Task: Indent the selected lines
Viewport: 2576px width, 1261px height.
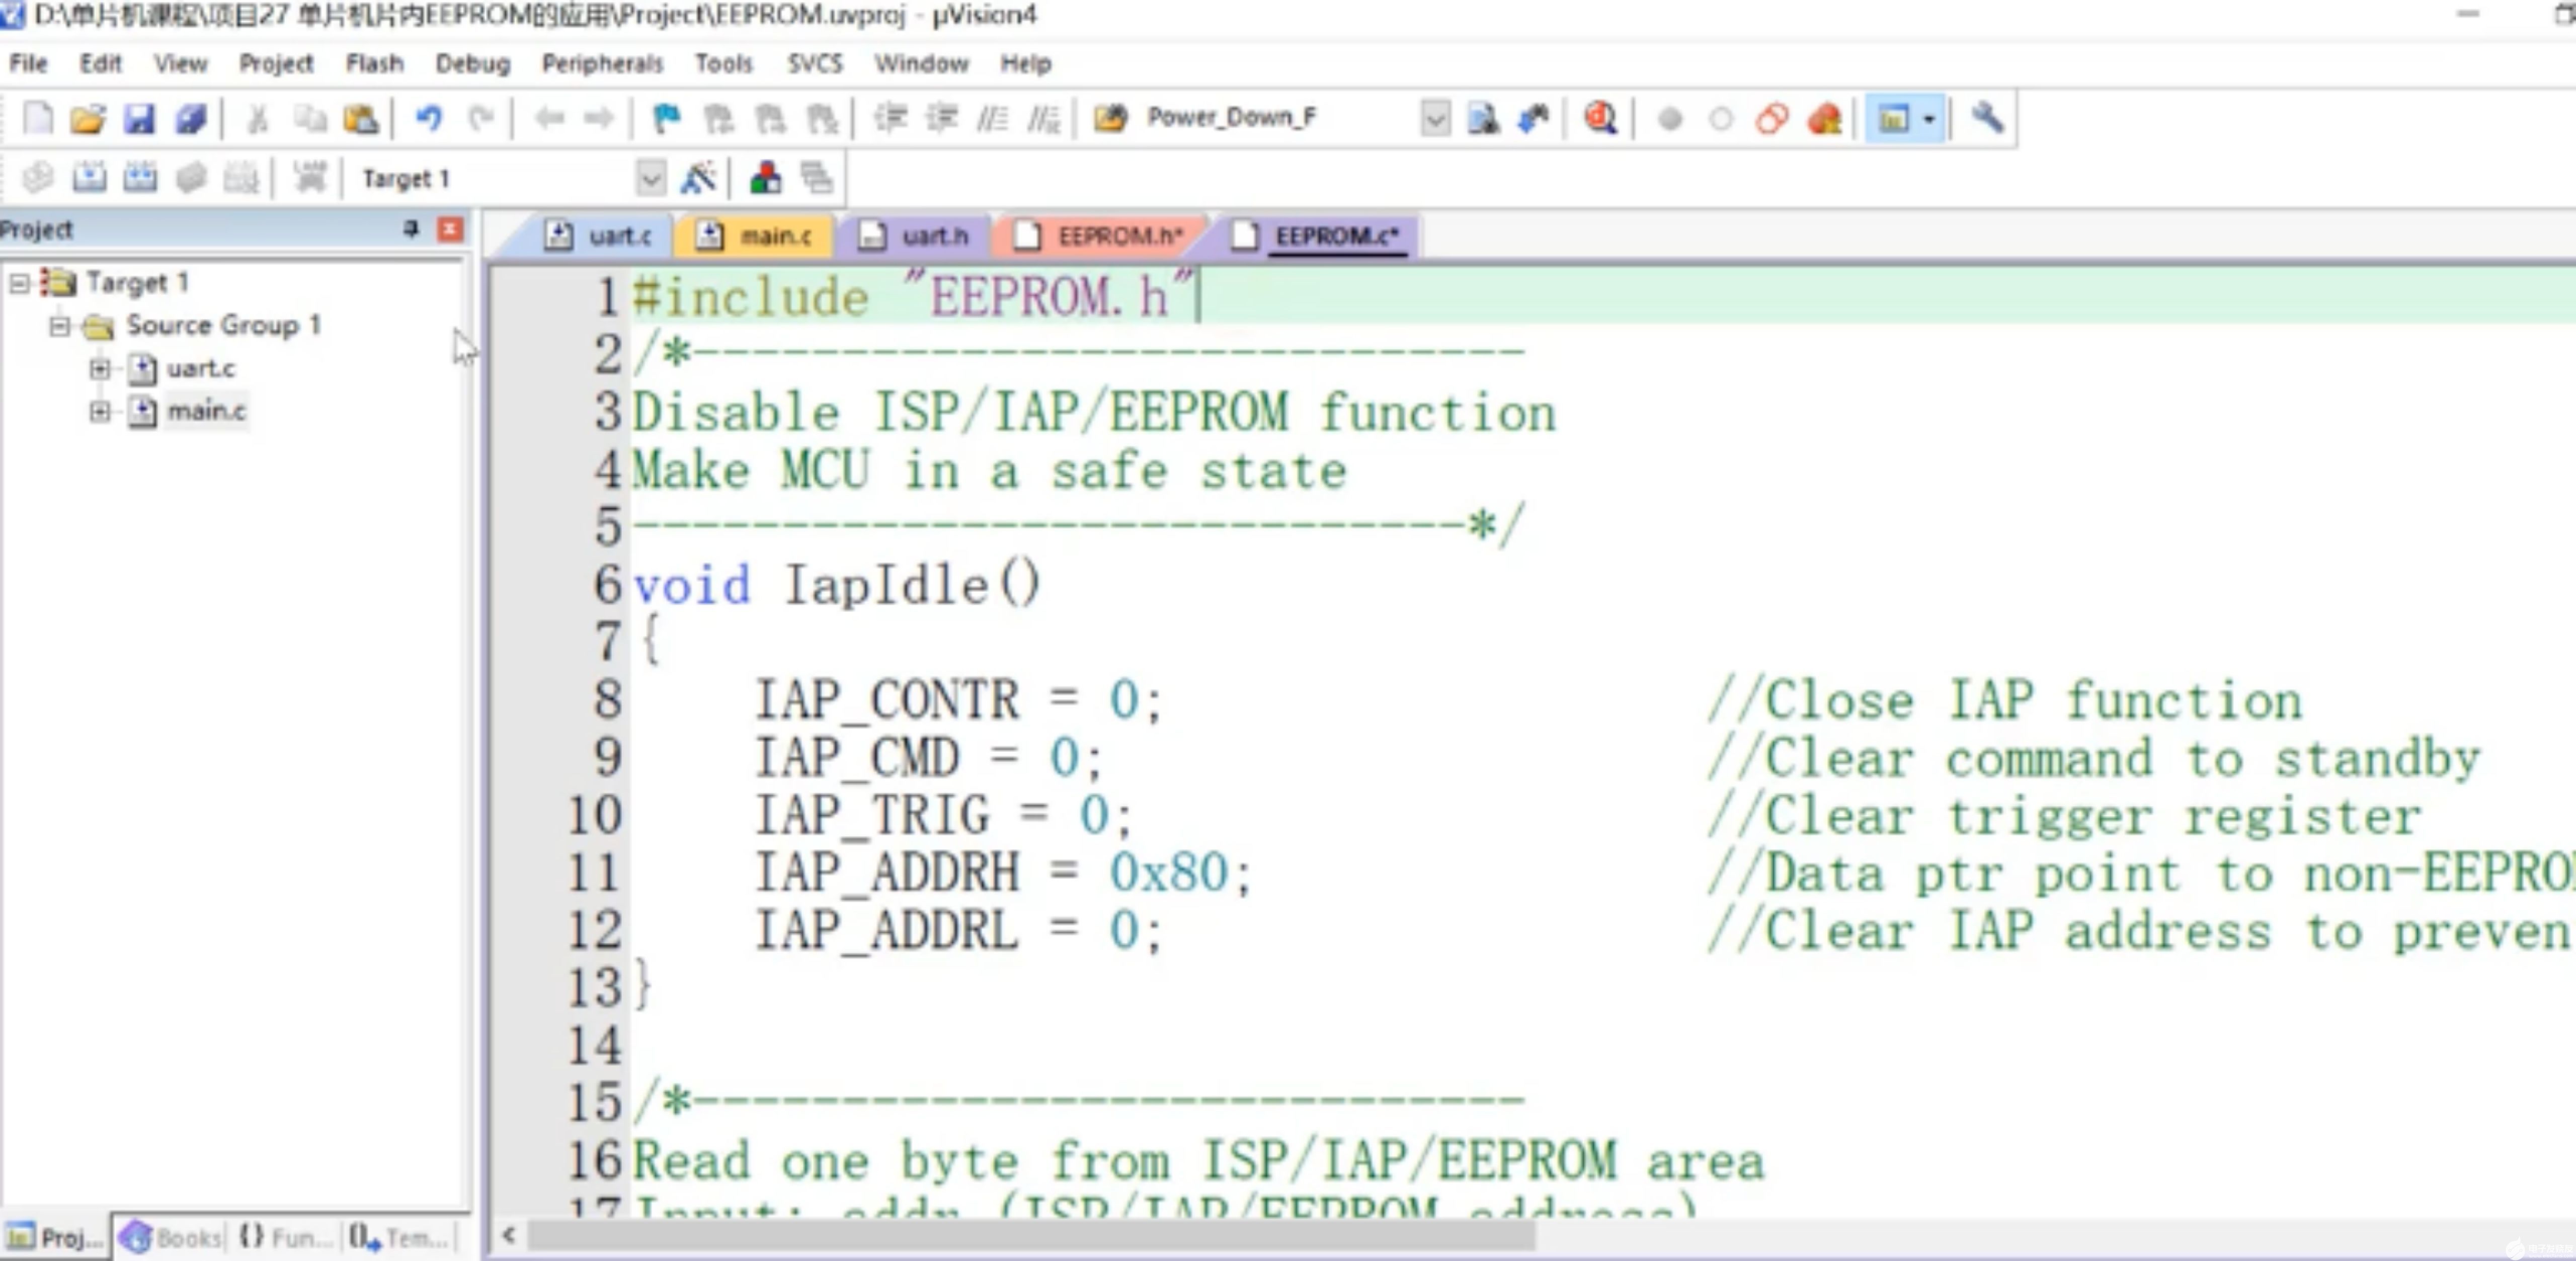Action: coord(890,119)
